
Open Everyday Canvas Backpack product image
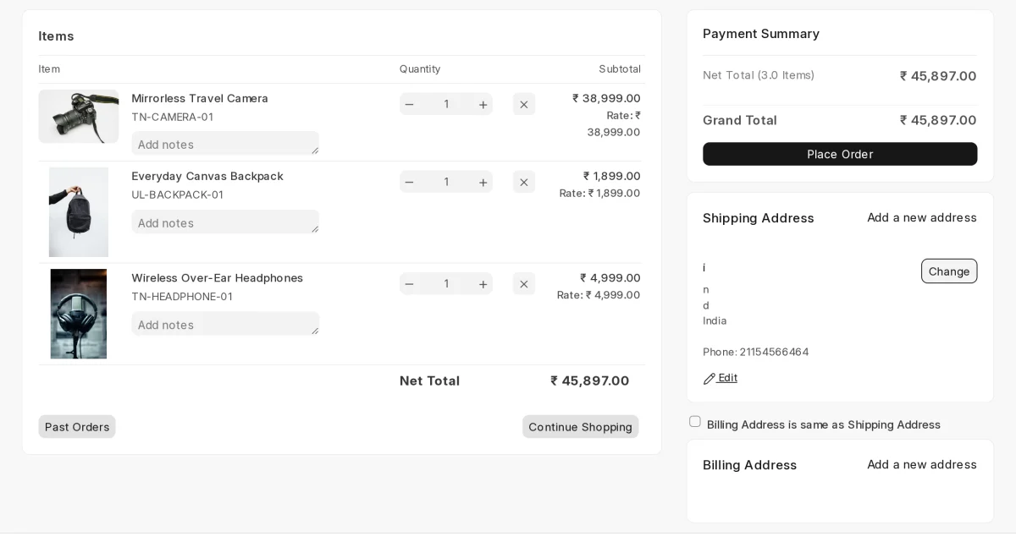(79, 212)
